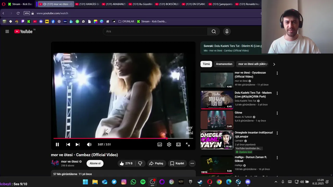Open Stream - Kick Dashboard bookmark
The image size is (333, 187).
(x=152, y=22)
